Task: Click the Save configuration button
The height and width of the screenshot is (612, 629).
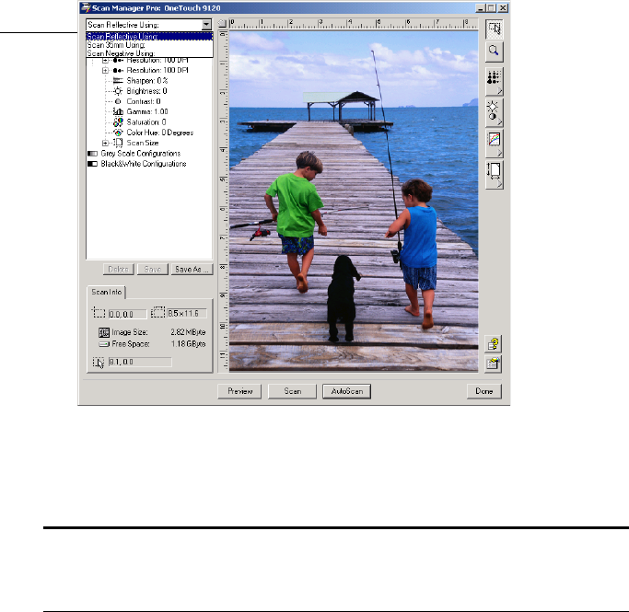Action: point(153,270)
